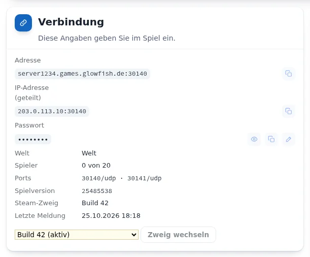Click the Steam-Zweig label
The width and height of the screenshot is (310, 257).
pos(37,203)
